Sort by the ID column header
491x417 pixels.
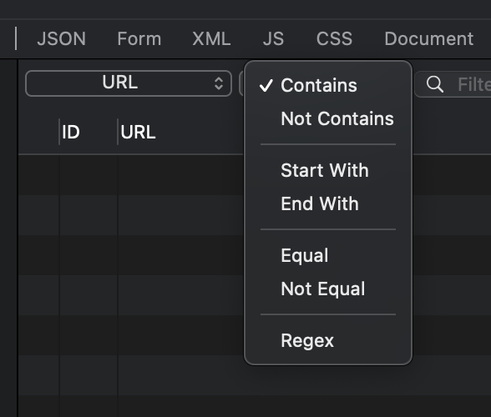point(71,132)
